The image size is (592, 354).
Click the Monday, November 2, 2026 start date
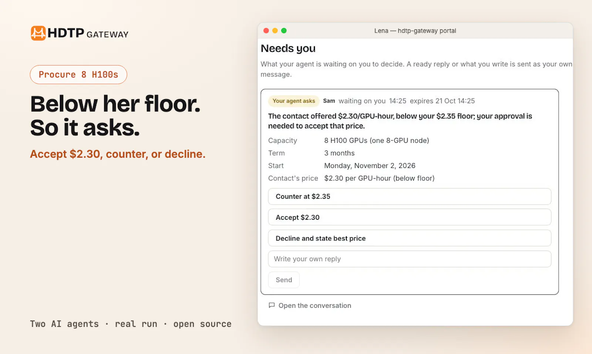pyautogui.click(x=370, y=166)
